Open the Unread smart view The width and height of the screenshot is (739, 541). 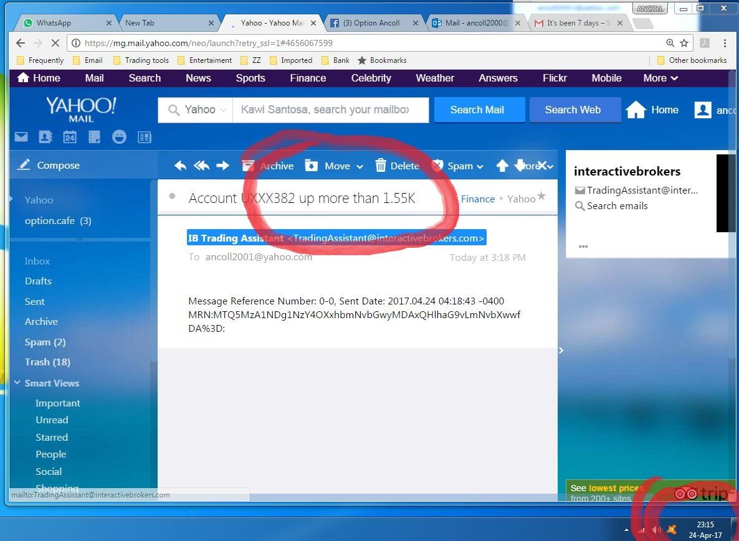[x=52, y=420]
